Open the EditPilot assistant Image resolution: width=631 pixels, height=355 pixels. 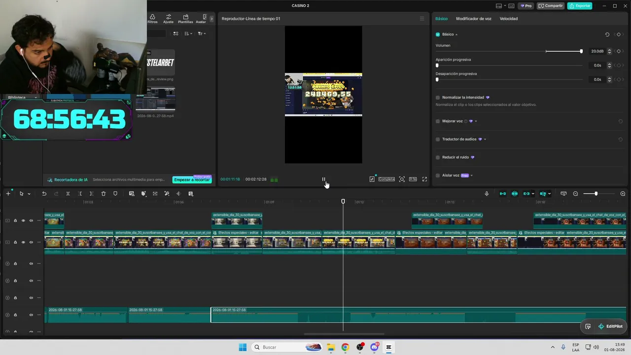(610, 326)
